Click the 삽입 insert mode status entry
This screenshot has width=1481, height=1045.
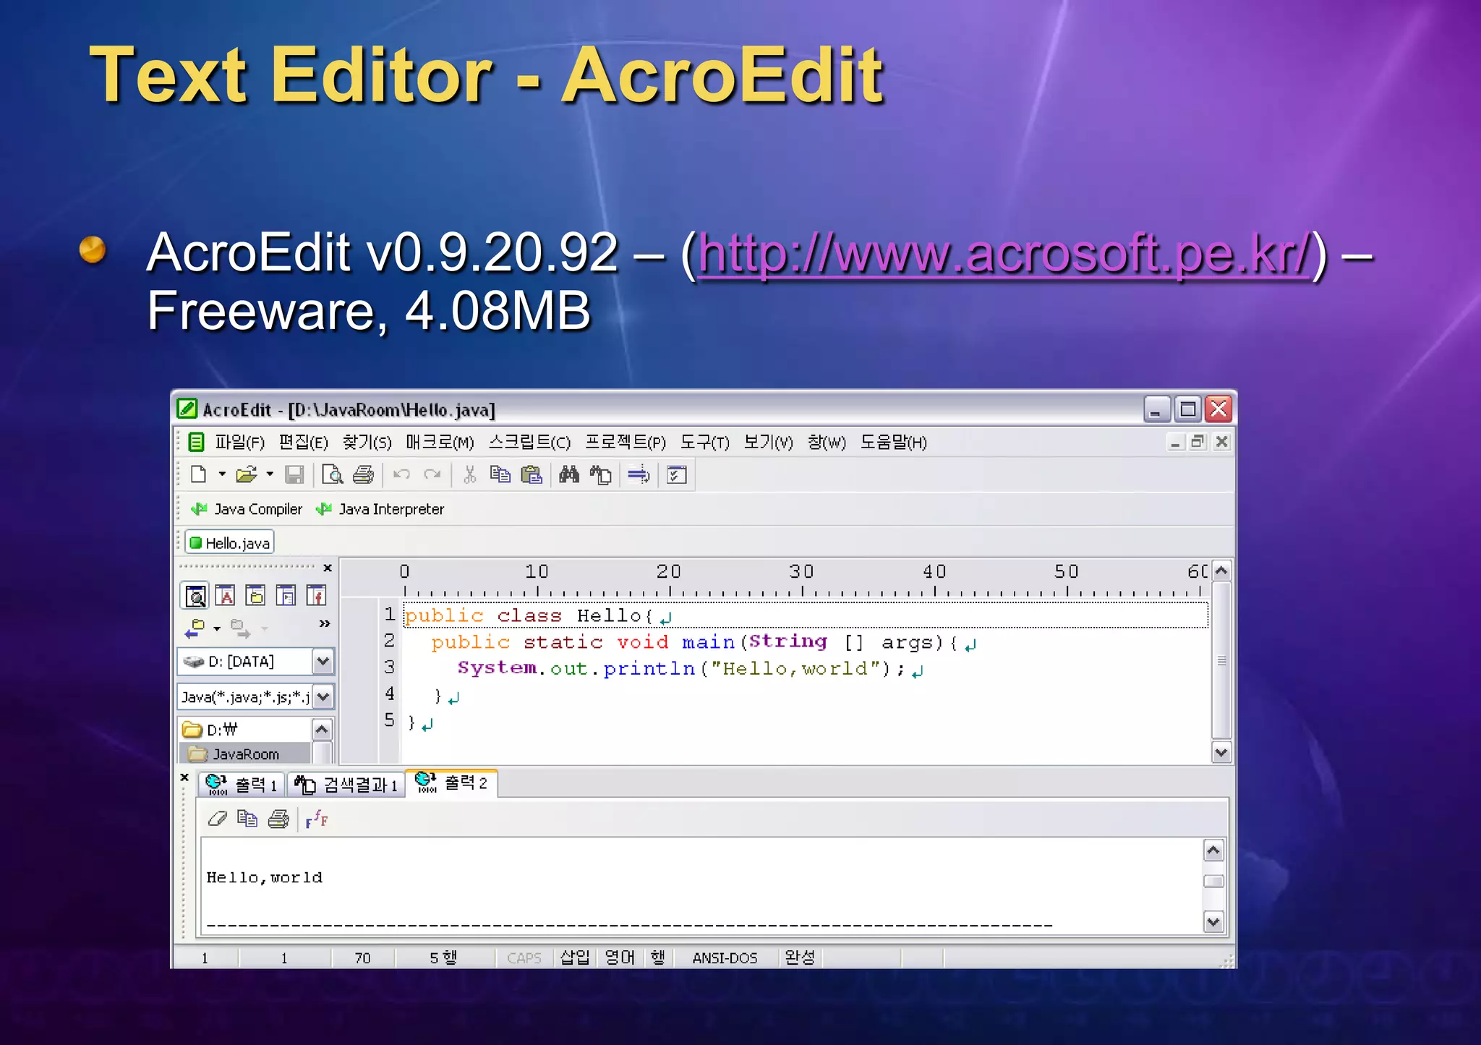point(576,957)
